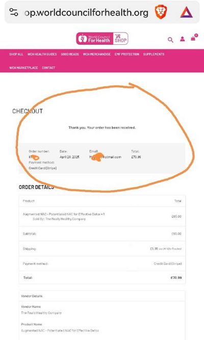The width and height of the screenshot is (204, 340).
Task: Open WCH Health Guides menu item
Action: [42, 54]
